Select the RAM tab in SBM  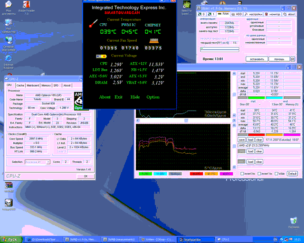pos(223,14)
